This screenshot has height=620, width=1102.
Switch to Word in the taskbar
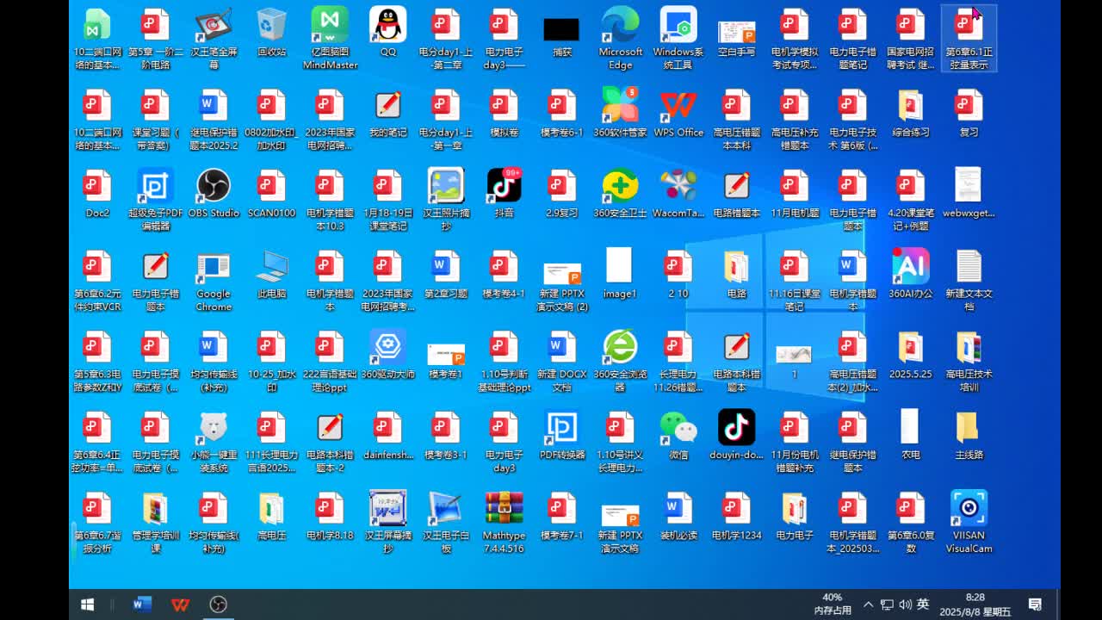[x=142, y=604]
